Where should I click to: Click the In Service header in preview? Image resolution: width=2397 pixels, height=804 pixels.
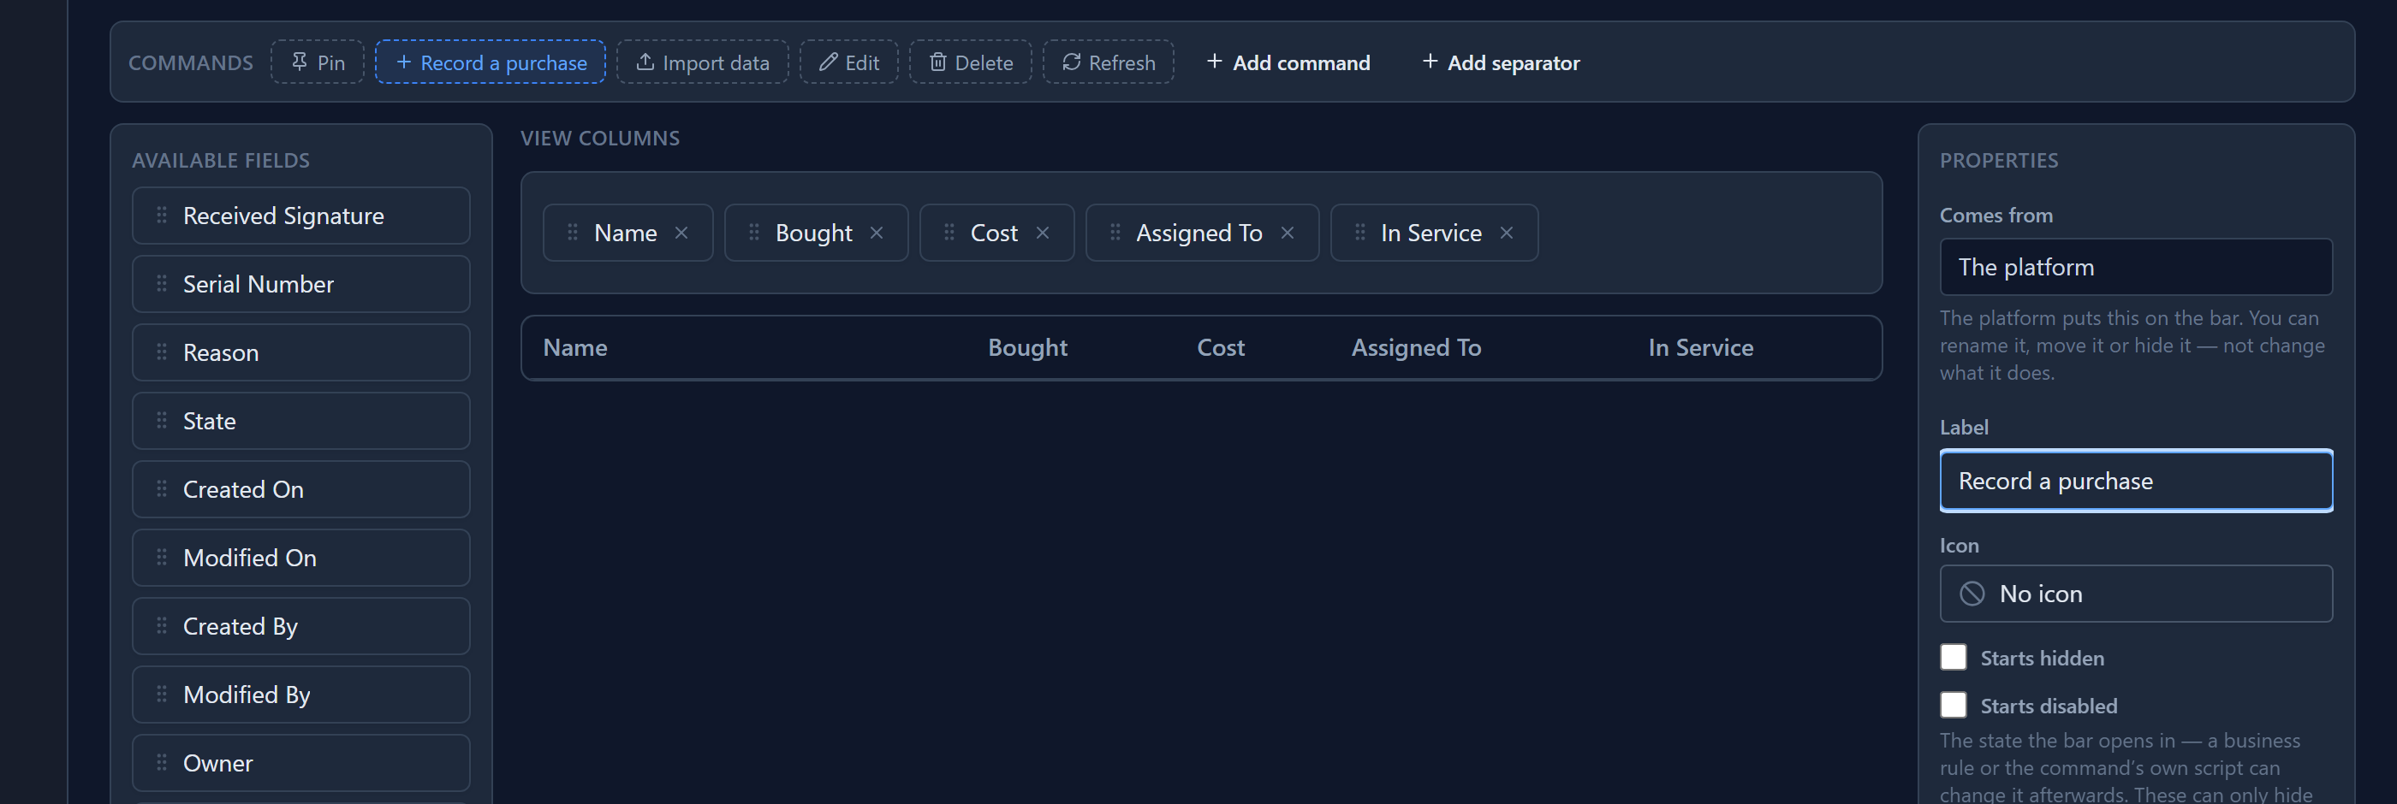click(1701, 347)
